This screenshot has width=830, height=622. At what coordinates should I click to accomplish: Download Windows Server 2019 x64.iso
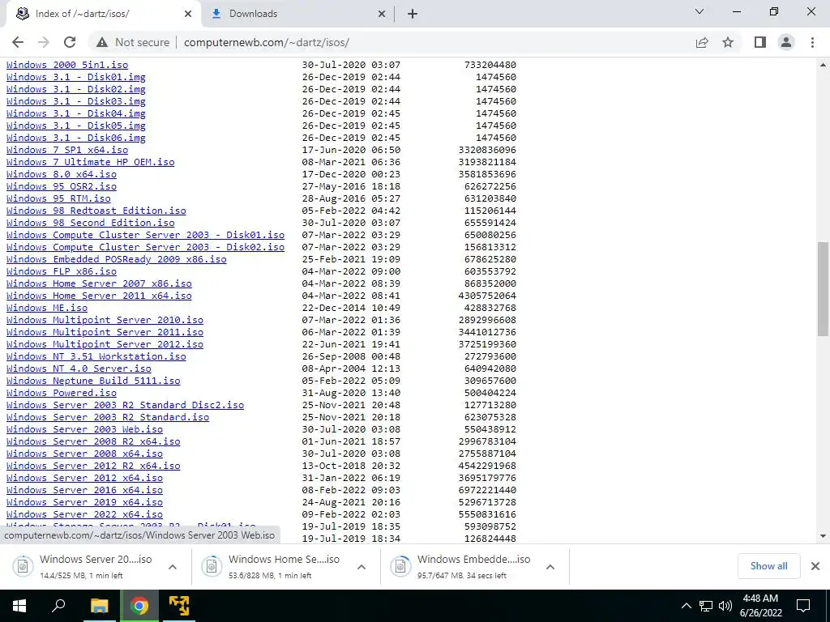click(84, 503)
